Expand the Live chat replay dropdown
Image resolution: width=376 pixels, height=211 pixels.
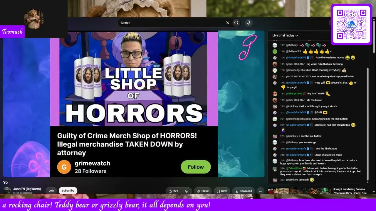coord(285,35)
